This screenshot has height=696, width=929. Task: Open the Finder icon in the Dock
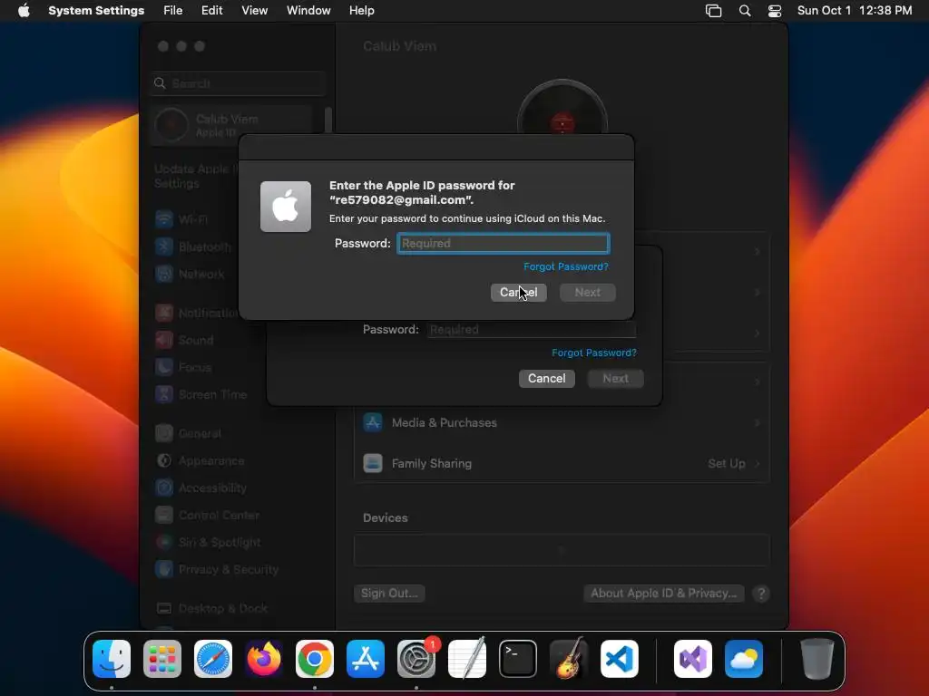[x=112, y=659]
